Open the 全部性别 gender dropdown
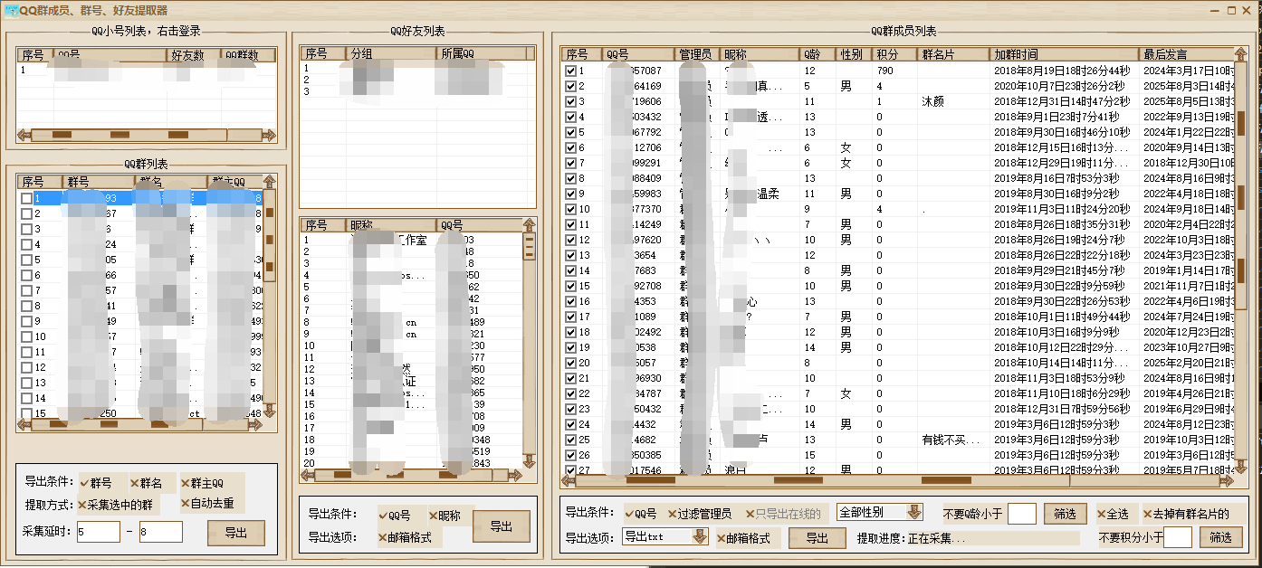The width and height of the screenshot is (1262, 568). click(x=913, y=512)
